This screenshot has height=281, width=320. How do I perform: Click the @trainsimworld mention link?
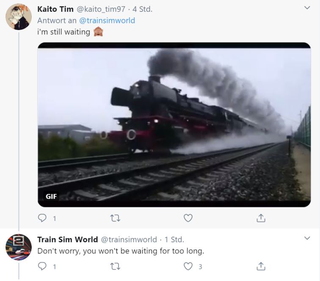pyautogui.click(x=107, y=20)
